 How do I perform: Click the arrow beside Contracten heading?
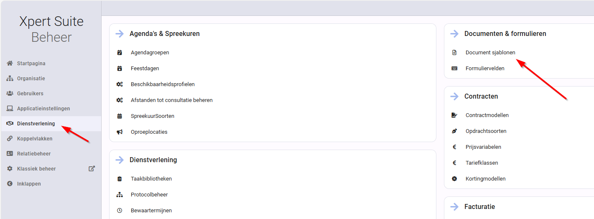[x=454, y=97]
